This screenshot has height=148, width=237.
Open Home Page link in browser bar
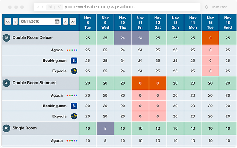coord(219,7)
